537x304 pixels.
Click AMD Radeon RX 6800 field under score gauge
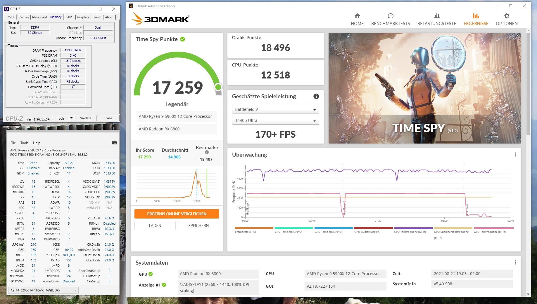click(177, 129)
